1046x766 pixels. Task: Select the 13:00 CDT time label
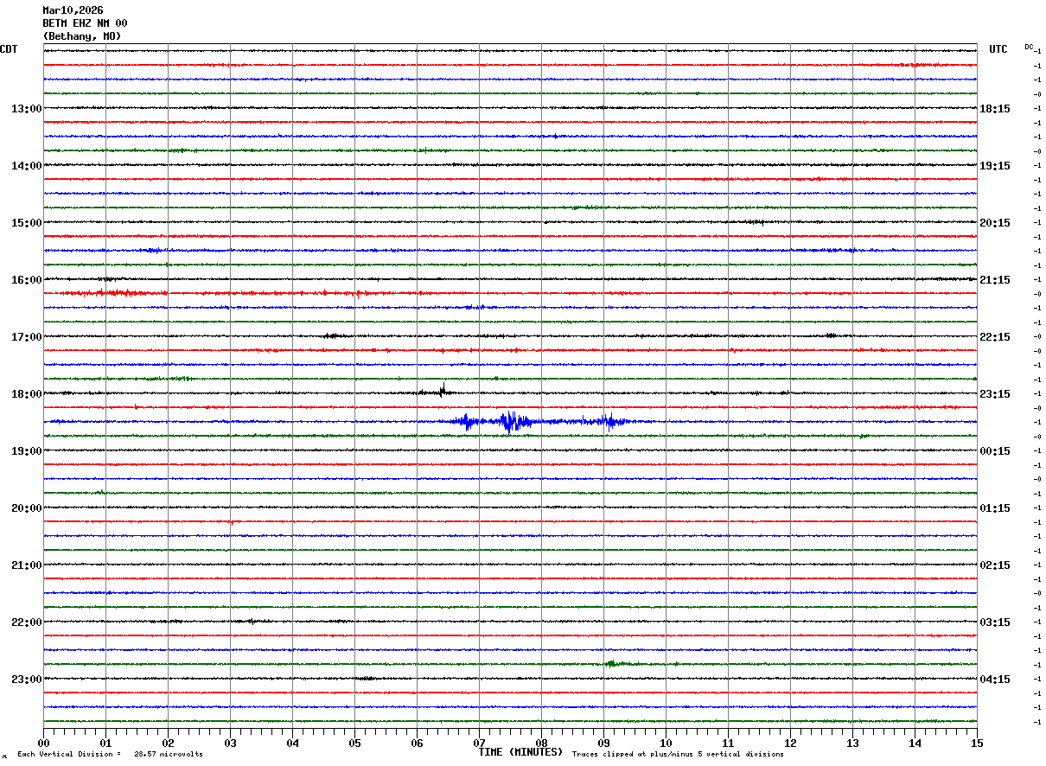coord(26,109)
